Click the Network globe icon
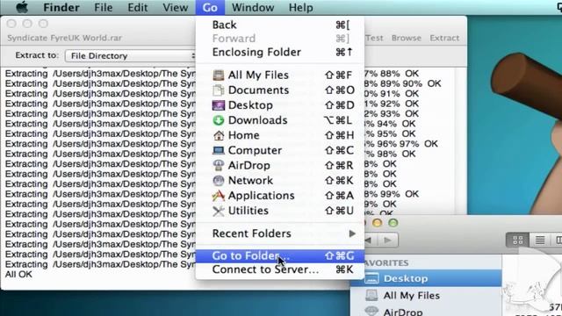562x316 pixels. [219, 180]
